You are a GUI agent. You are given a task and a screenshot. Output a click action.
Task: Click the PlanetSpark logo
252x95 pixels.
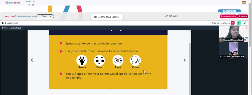(13, 3)
